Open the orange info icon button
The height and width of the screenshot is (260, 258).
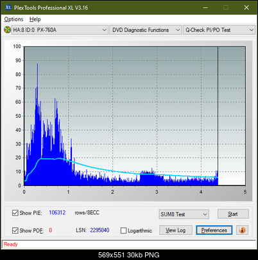click(242, 230)
